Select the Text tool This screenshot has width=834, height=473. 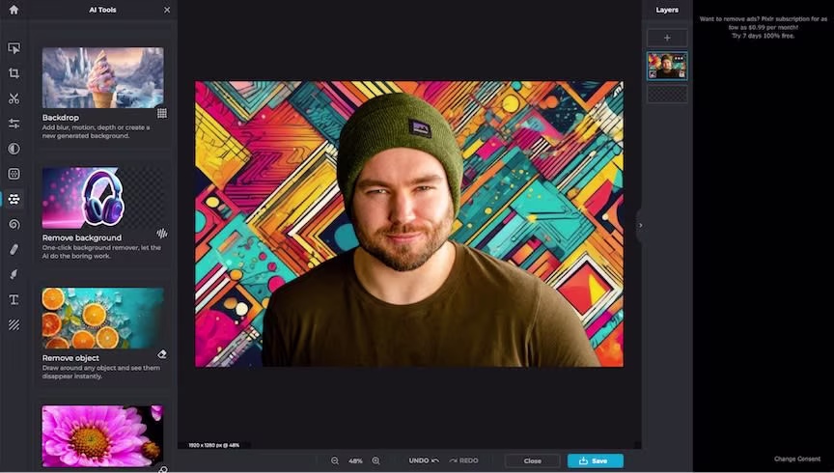[14, 299]
